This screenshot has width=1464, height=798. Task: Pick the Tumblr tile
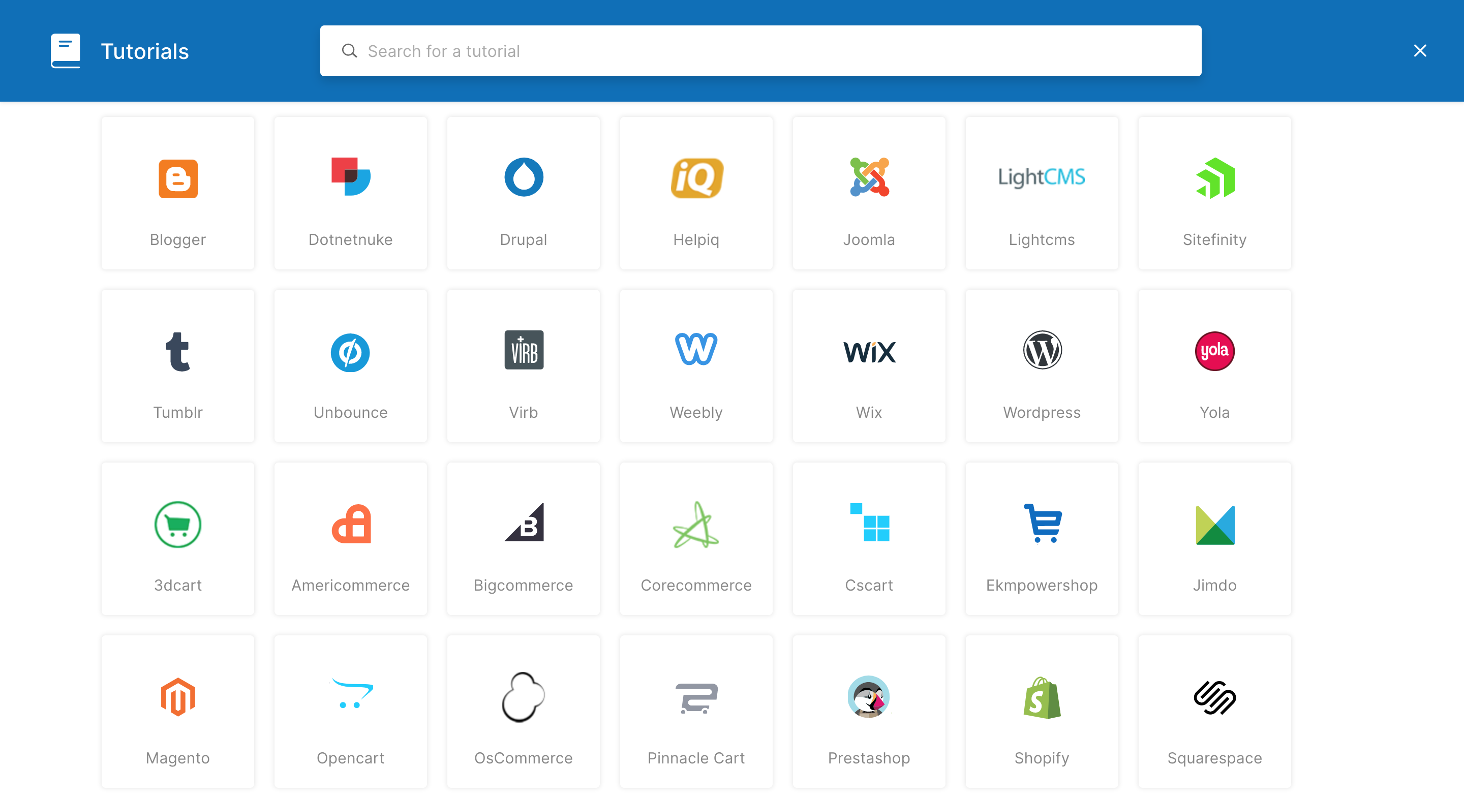(x=177, y=366)
